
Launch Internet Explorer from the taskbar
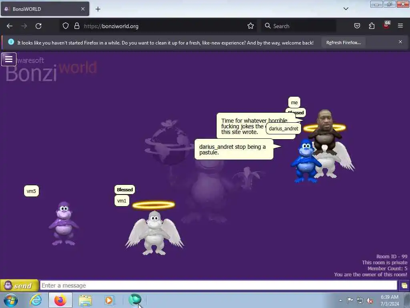[36, 300]
